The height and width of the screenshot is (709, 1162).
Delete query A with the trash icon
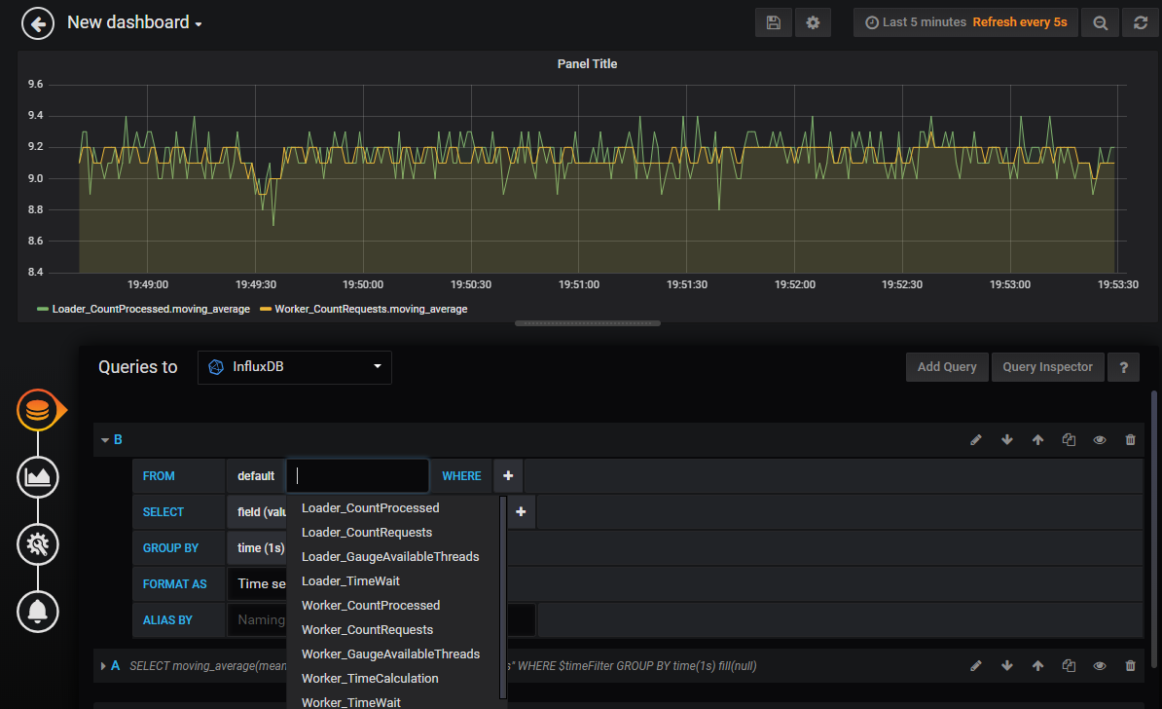coord(1130,665)
